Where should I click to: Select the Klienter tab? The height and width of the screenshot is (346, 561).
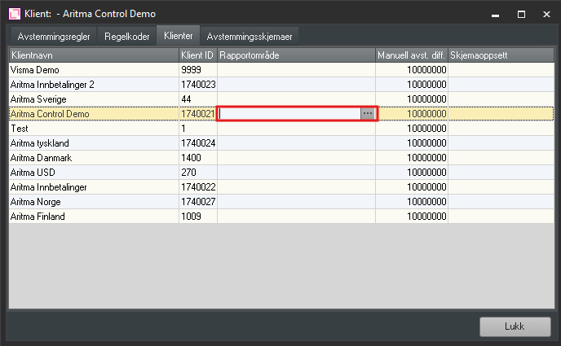click(179, 37)
